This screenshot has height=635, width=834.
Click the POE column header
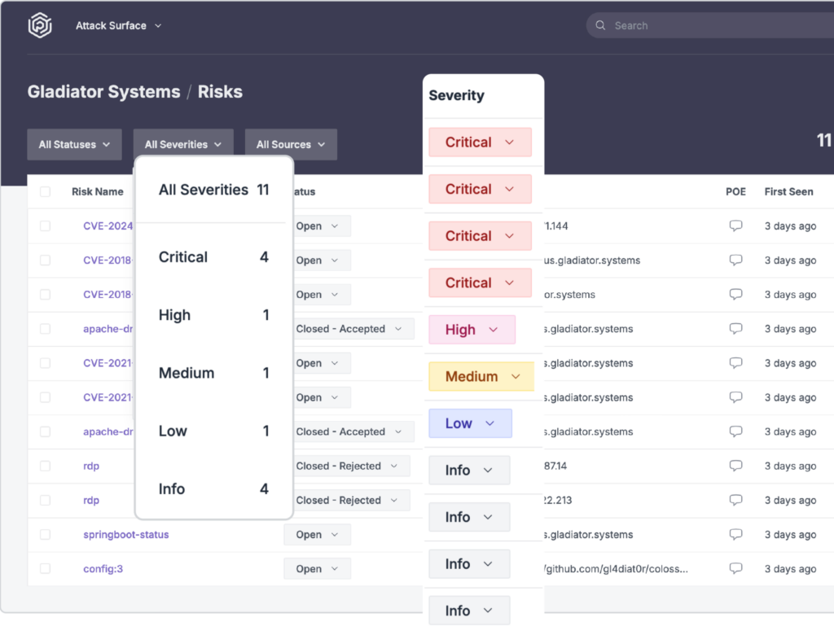[735, 191]
